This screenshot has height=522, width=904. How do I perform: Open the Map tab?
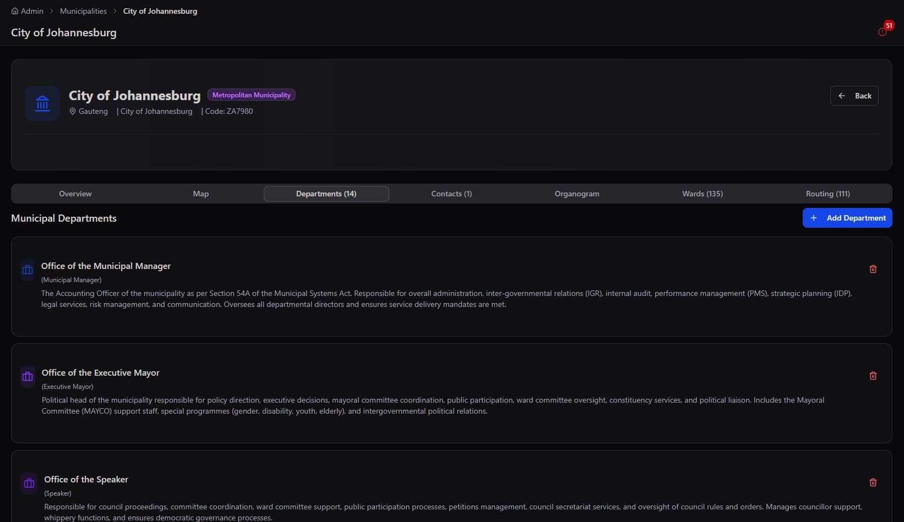tap(201, 194)
